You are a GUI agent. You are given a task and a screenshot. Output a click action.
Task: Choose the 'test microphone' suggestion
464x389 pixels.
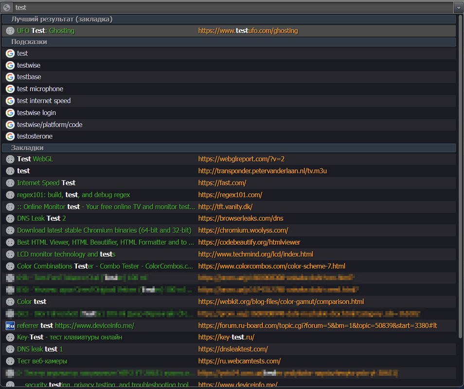tap(229, 89)
